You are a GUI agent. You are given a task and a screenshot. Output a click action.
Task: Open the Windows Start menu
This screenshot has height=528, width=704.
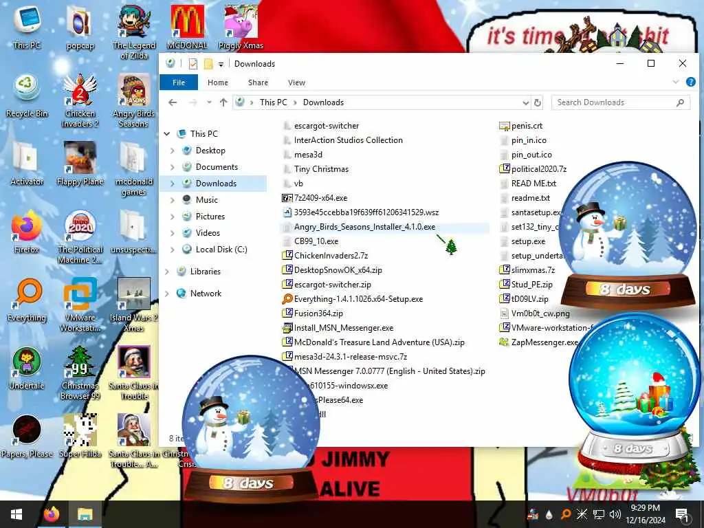pyautogui.click(x=16, y=514)
